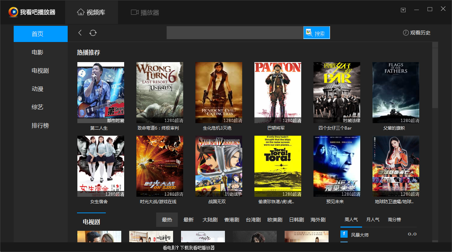Click the 巴顿将军 title link
Screen dimensions: 452x252
tap(276, 128)
